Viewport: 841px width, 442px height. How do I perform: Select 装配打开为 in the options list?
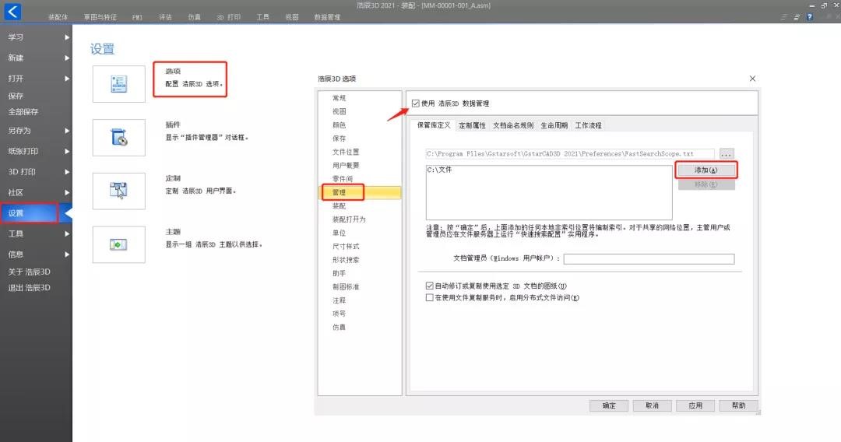(349, 219)
